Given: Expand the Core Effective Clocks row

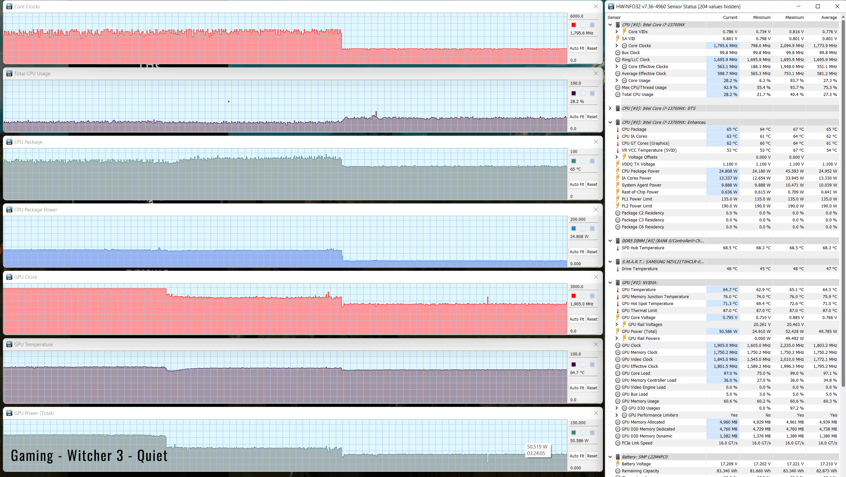Looking at the screenshot, I should coord(617,66).
